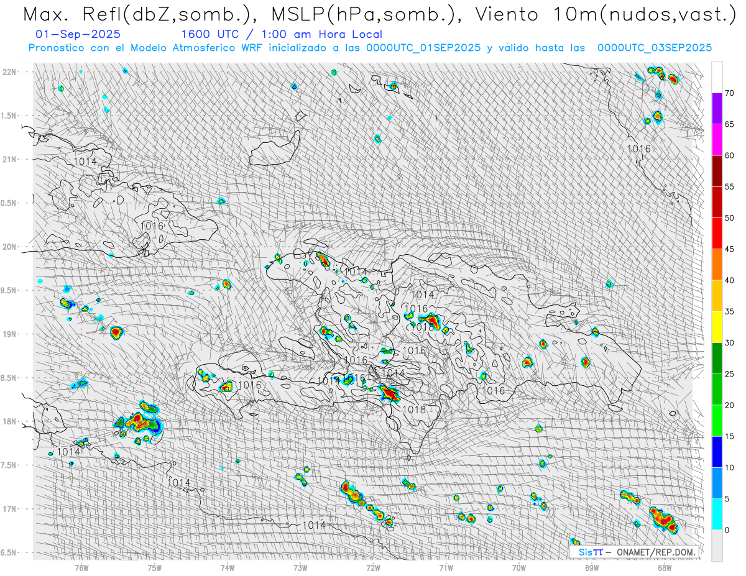Click the 70 label on the color scale
The image size is (746, 576).
pos(729,93)
